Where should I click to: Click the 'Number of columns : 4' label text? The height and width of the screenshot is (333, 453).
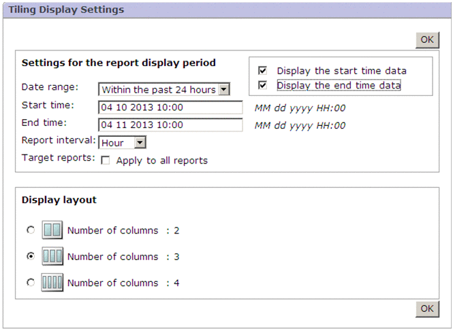coord(123,283)
